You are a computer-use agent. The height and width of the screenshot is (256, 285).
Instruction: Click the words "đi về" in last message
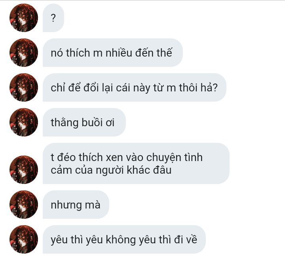click(186, 239)
